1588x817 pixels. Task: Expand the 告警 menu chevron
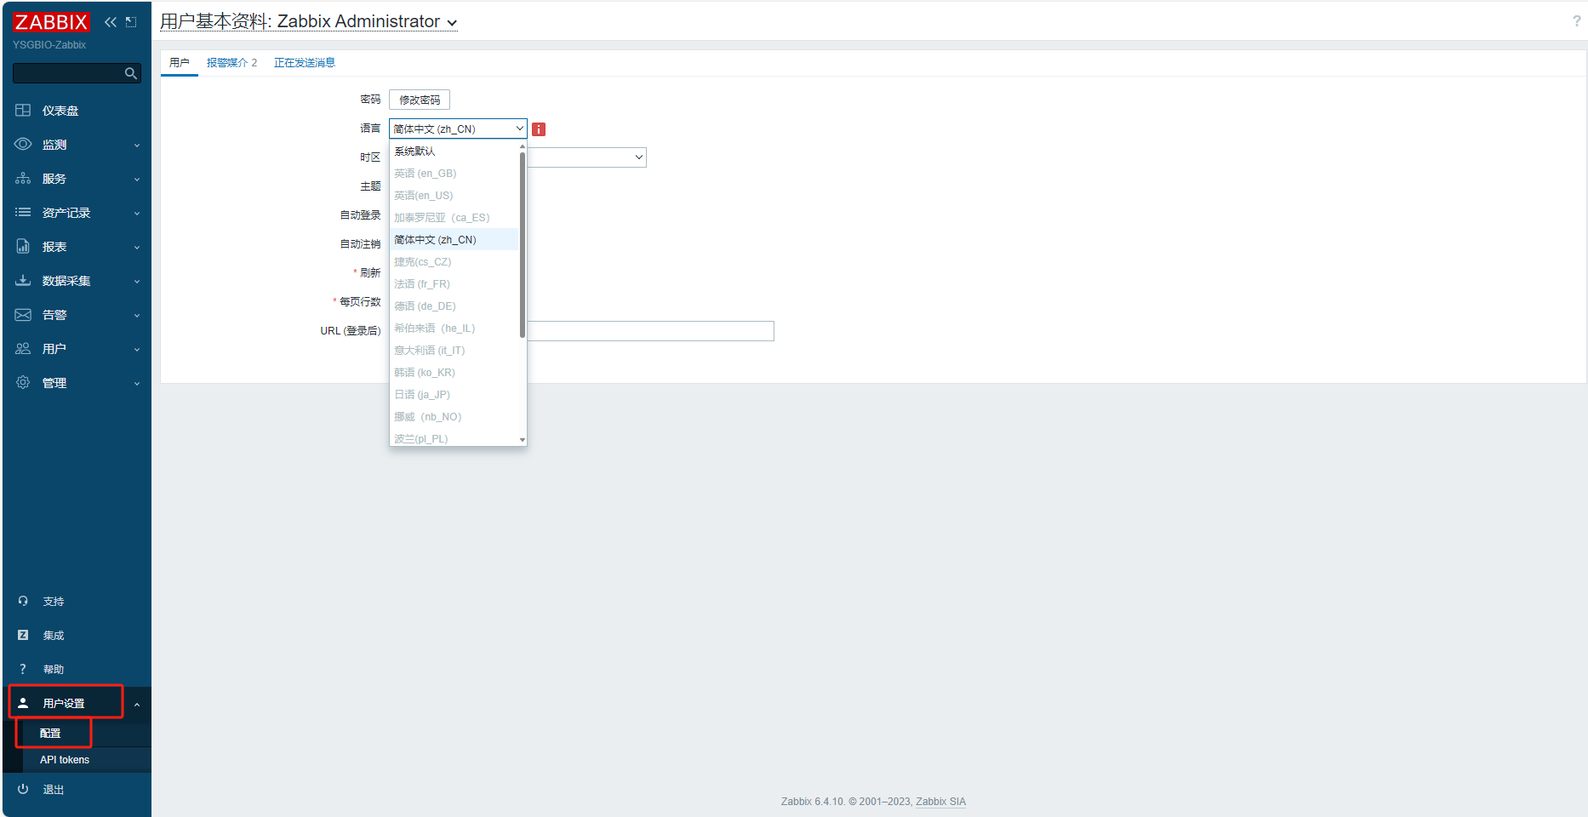(x=137, y=316)
